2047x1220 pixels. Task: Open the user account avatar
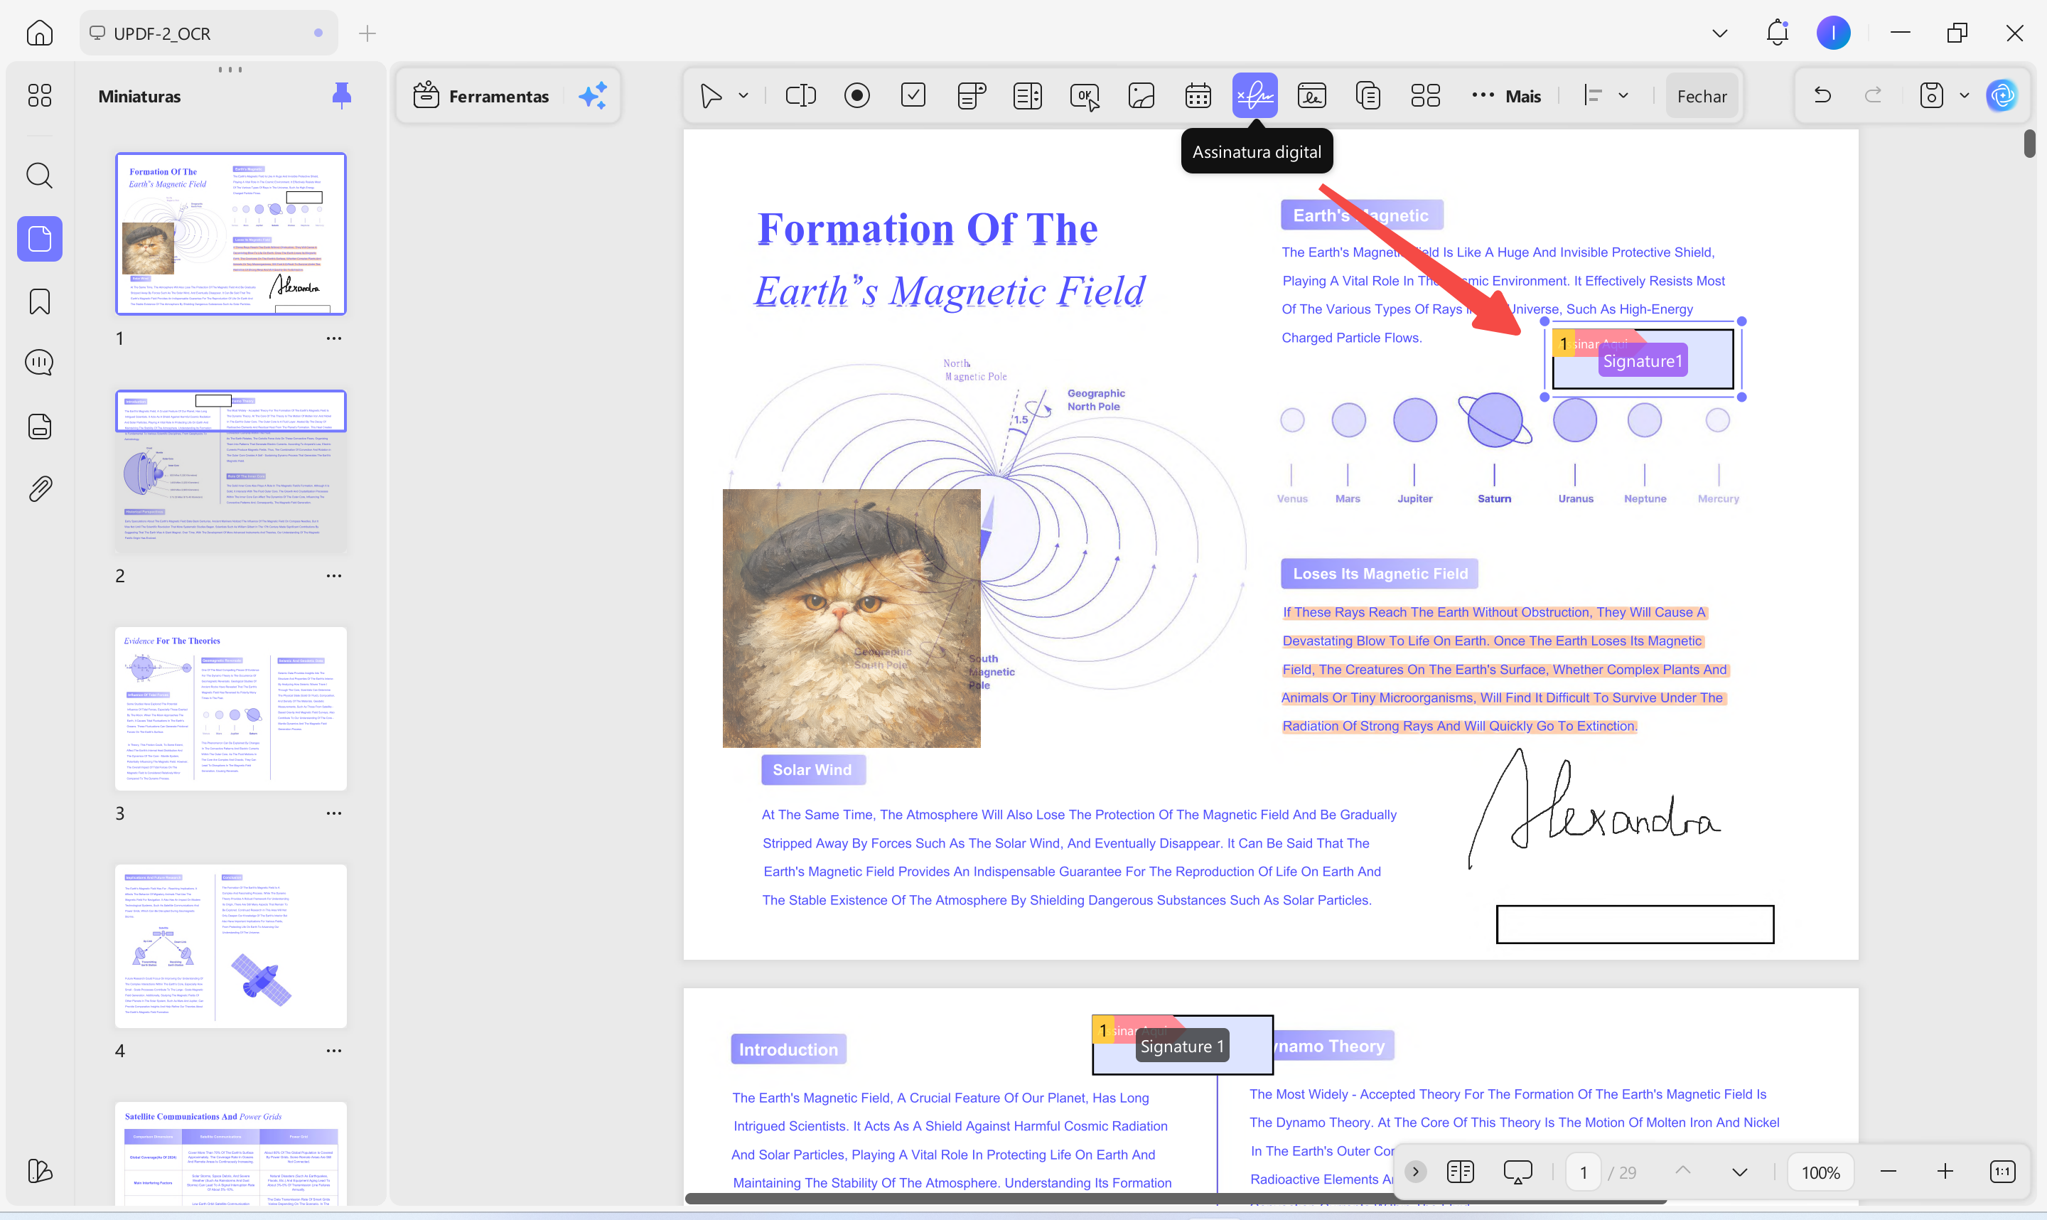1833,33
